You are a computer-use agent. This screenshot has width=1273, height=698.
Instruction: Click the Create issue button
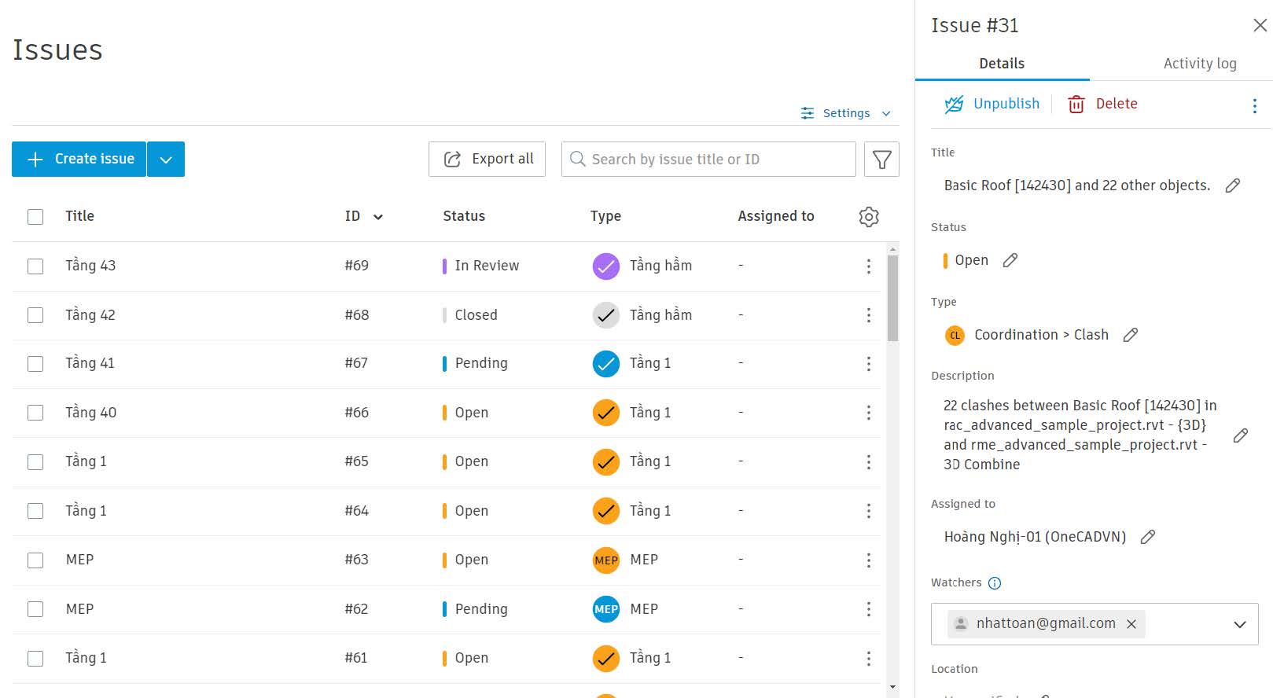(x=79, y=160)
